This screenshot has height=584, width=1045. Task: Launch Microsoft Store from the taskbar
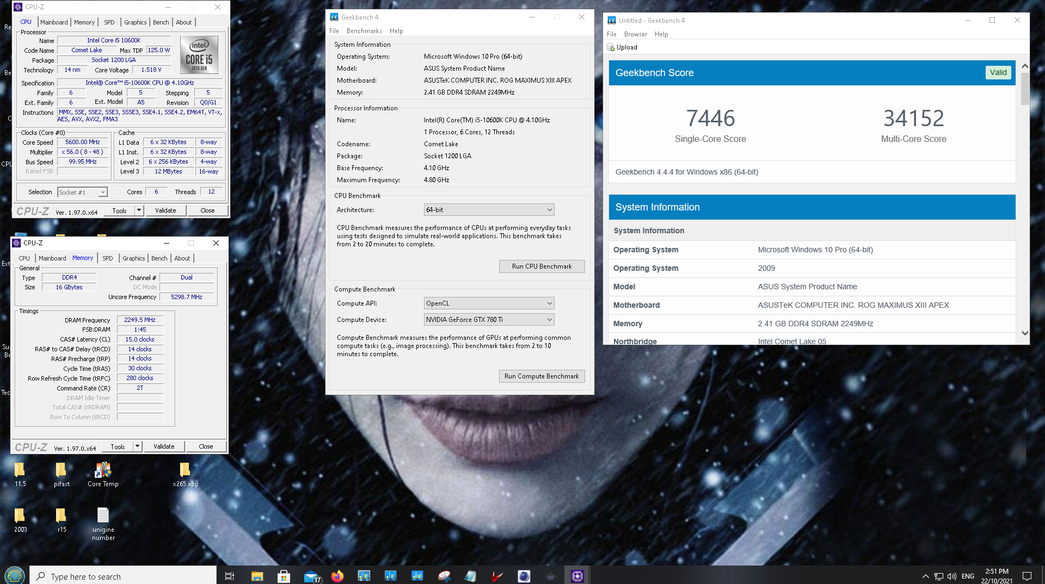click(284, 576)
